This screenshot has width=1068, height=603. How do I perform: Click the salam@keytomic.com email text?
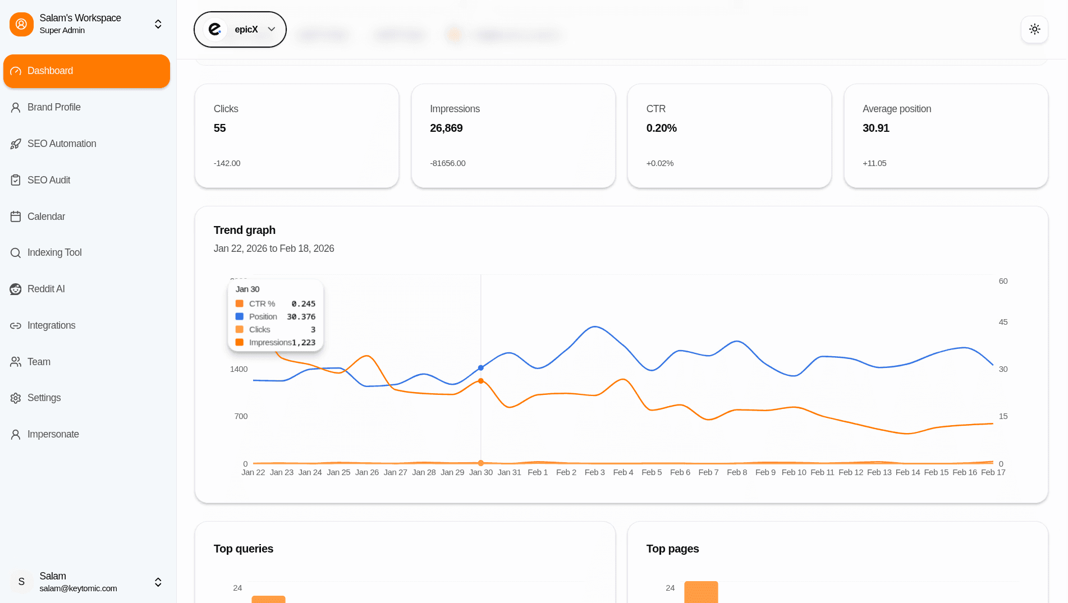(x=78, y=588)
